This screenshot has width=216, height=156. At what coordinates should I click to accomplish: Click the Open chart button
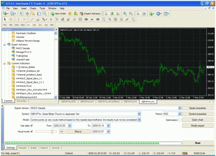[x=198, y=120]
